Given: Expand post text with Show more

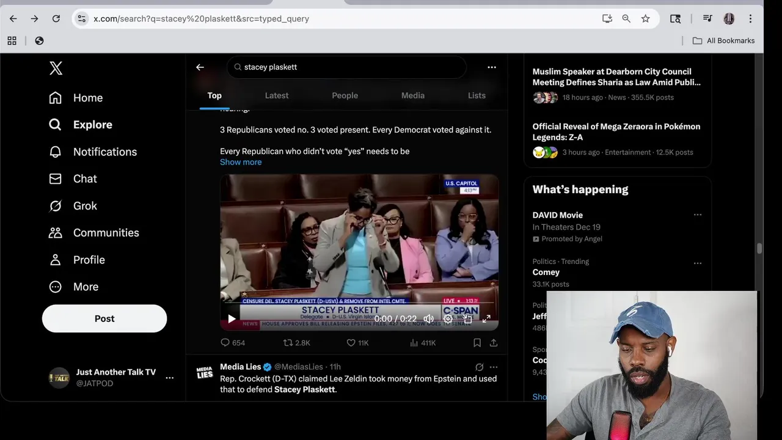Looking at the screenshot, I should [x=241, y=162].
